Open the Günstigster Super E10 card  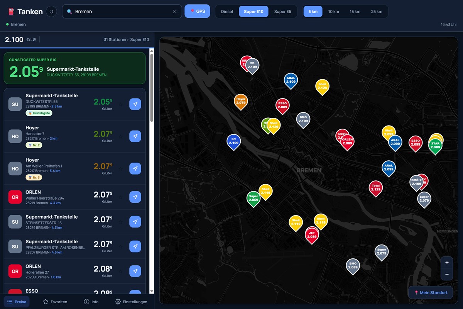coord(74,68)
